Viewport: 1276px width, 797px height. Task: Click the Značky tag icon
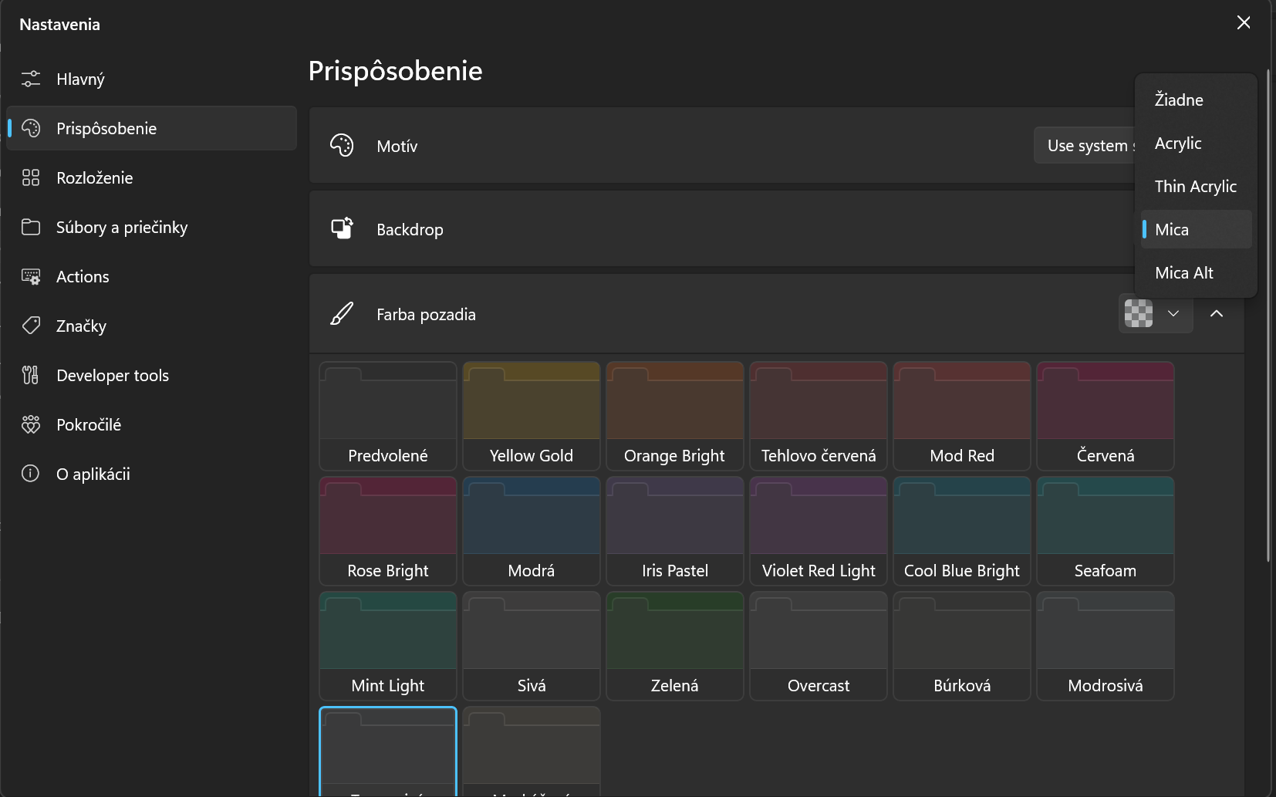pos(31,326)
